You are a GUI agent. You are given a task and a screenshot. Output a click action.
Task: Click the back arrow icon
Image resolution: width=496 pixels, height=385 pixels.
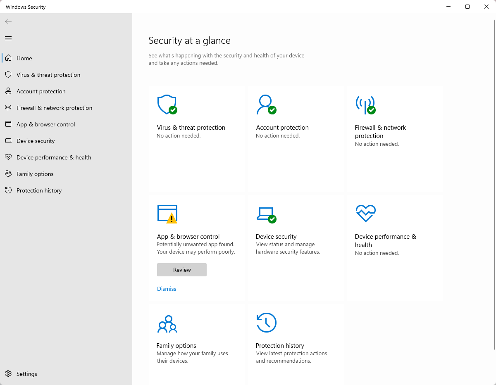(8, 21)
